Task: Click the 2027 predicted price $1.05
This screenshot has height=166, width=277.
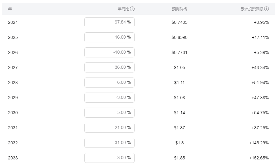Action: tap(179, 67)
